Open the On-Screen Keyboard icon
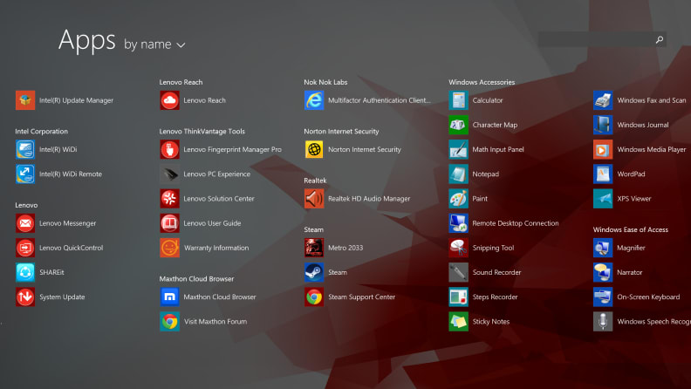Image resolution: width=691 pixels, height=389 pixels. pyautogui.click(x=603, y=297)
